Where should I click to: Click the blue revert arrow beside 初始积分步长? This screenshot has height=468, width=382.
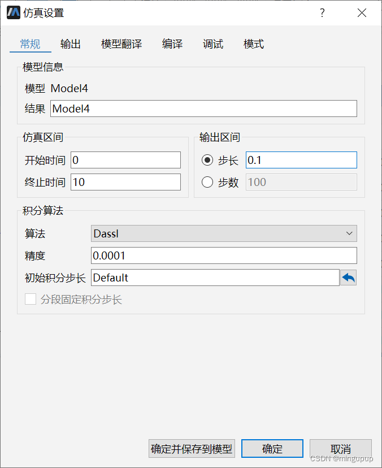[350, 278]
